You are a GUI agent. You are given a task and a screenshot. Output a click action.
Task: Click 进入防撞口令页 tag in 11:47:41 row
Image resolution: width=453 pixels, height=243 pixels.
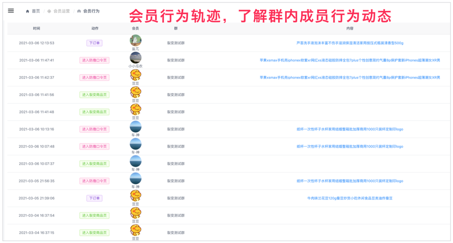[x=94, y=60]
